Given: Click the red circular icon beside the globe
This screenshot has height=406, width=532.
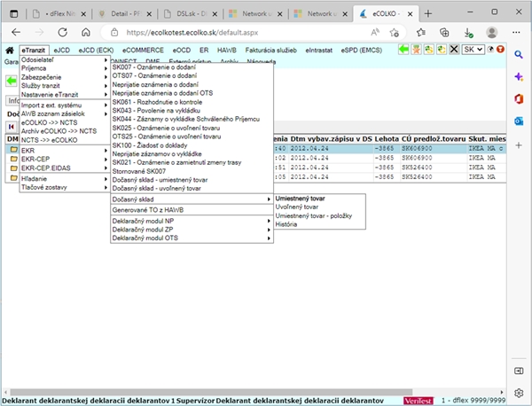Looking at the screenshot, I should point(500,49).
